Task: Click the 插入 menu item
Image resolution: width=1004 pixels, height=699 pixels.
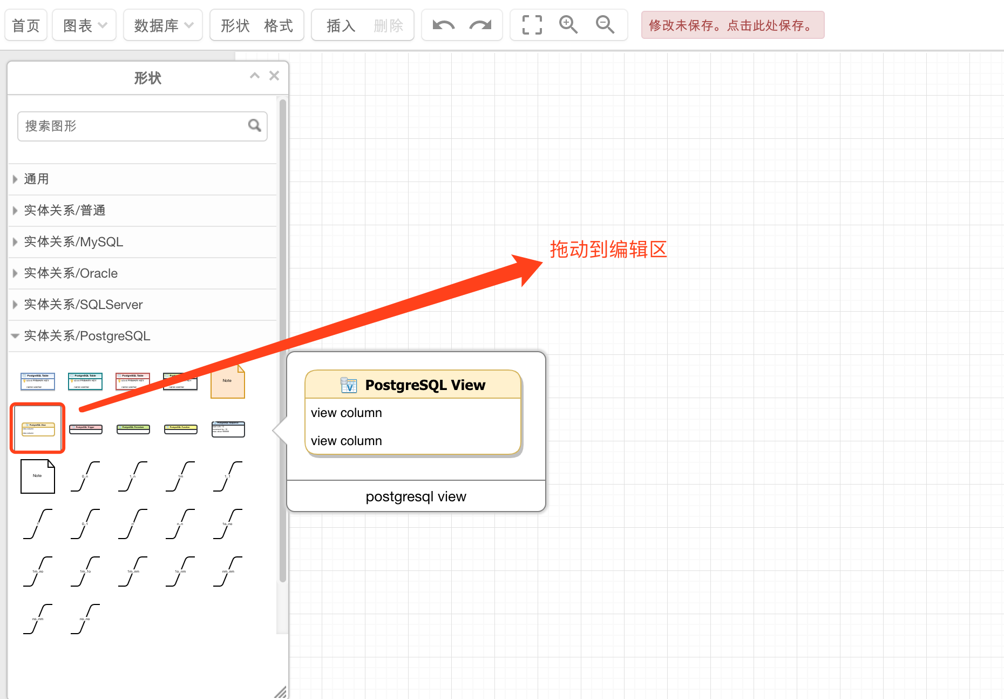Action: pos(340,24)
